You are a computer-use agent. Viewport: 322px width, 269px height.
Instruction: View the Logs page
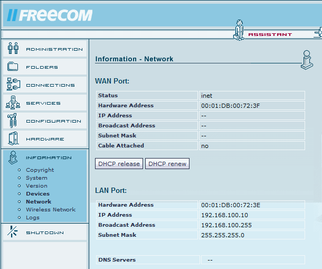(33, 218)
